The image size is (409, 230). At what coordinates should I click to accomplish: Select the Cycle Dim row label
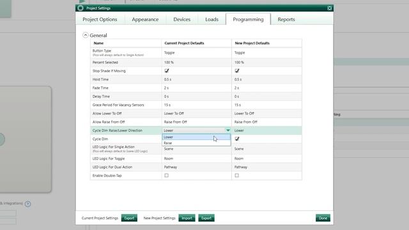click(100, 139)
